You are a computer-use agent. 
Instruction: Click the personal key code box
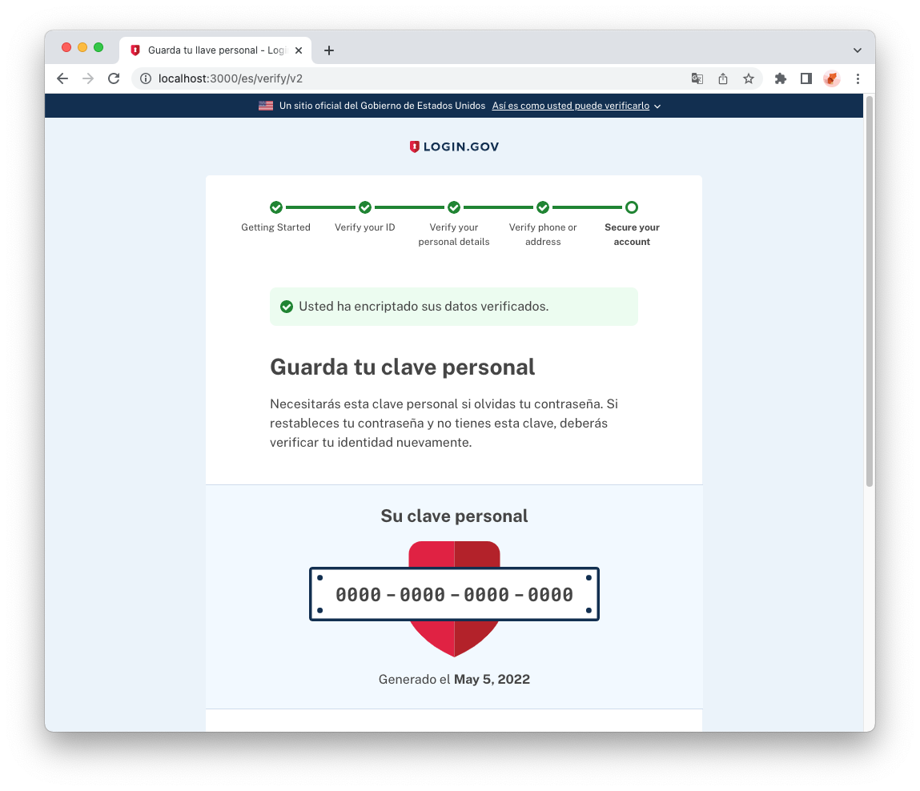[x=454, y=594]
